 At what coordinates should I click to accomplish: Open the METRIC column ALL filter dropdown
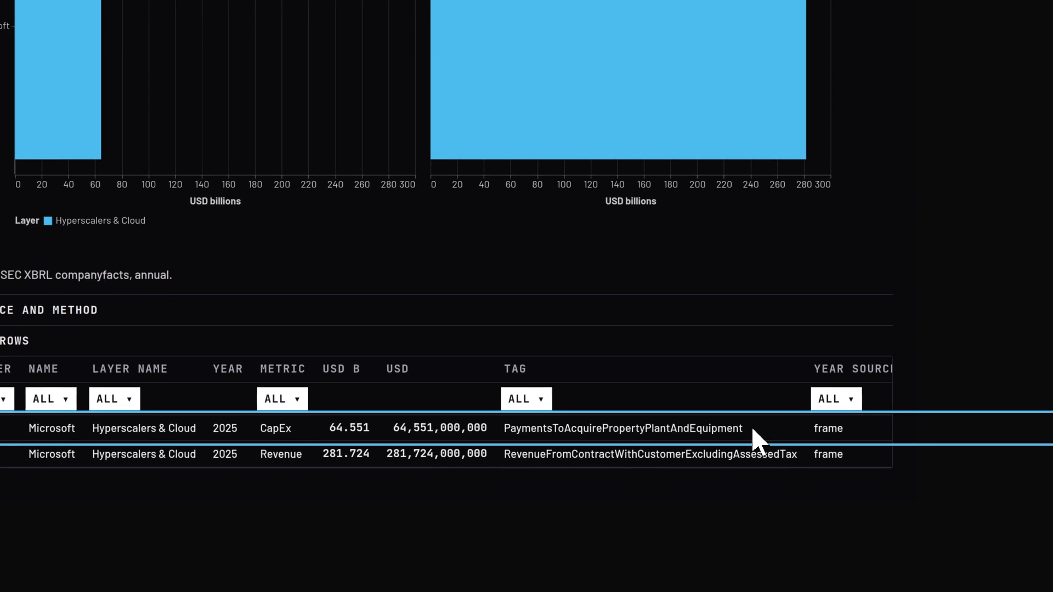coord(282,399)
